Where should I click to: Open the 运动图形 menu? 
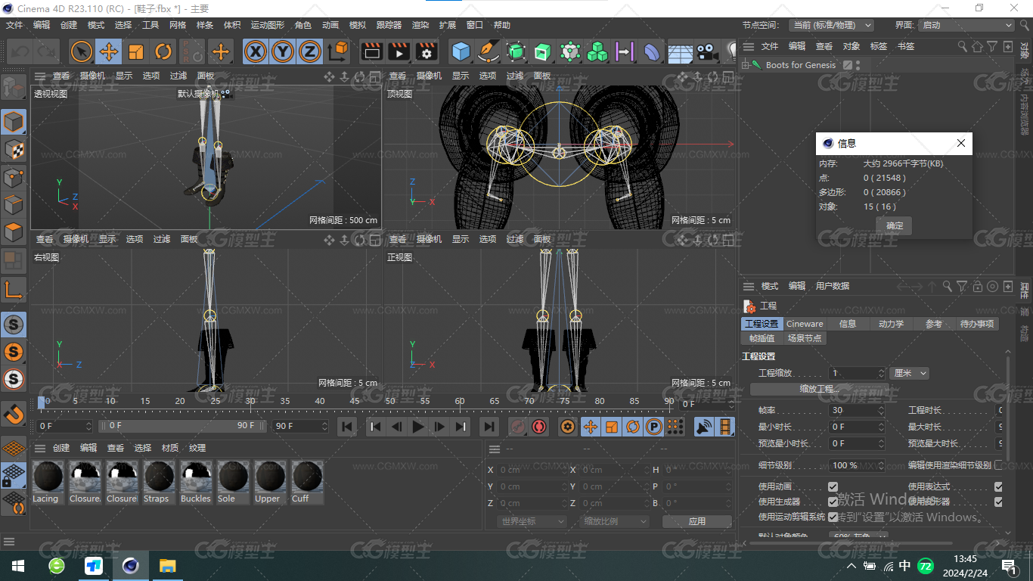[x=268, y=25]
